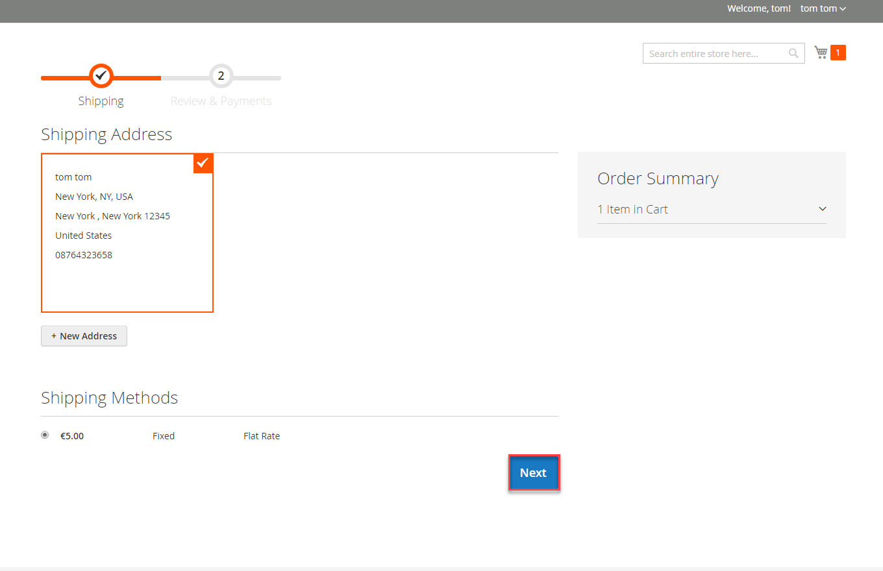Image resolution: width=883 pixels, height=571 pixels.
Task: Click the orange checkout progress bar segment
Action: pos(136,78)
